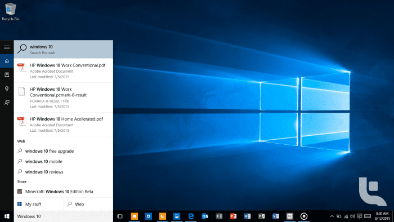This screenshot has height=222, width=394.
Task: Check battery status tray icon
Action: (339, 216)
